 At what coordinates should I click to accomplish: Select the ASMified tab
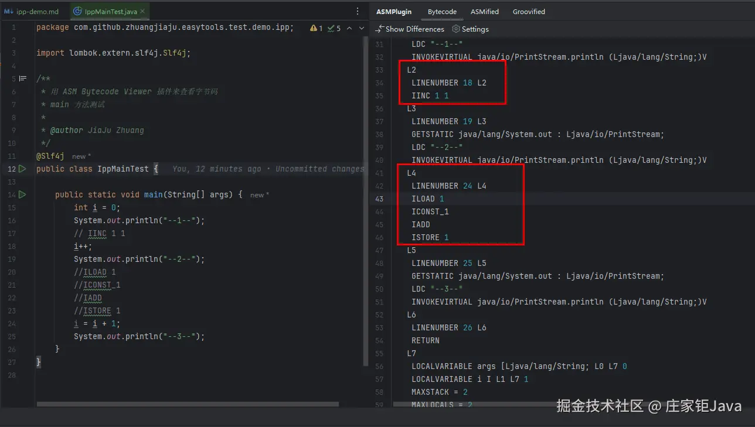tap(484, 11)
